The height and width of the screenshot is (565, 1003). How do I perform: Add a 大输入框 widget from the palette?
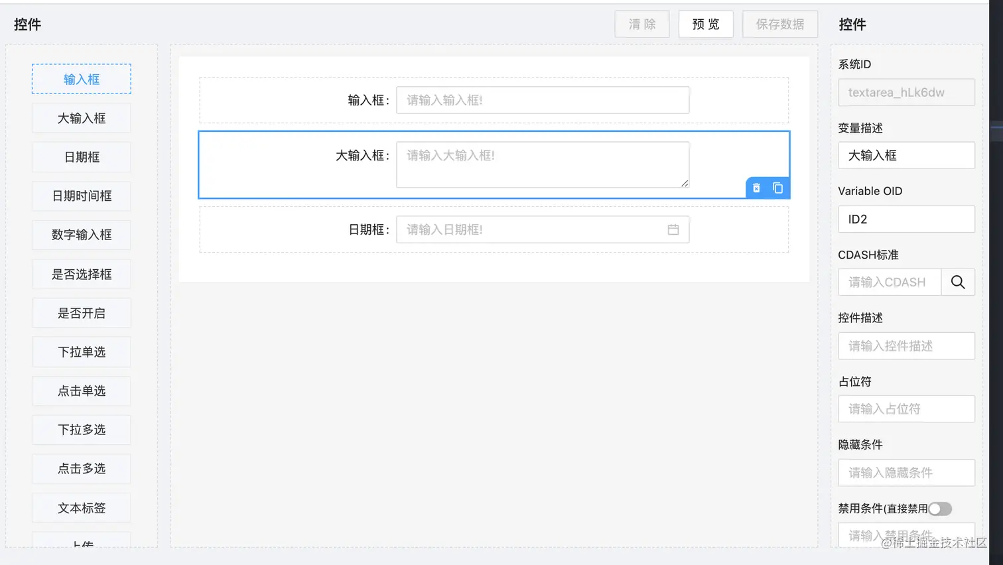(x=82, y=118)
